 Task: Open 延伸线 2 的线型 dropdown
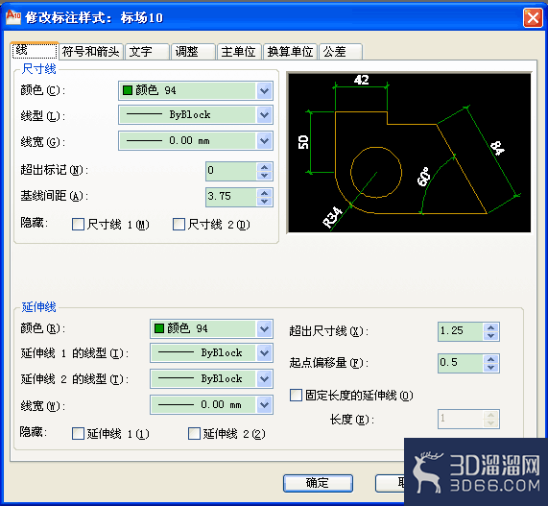pos(265,378)
